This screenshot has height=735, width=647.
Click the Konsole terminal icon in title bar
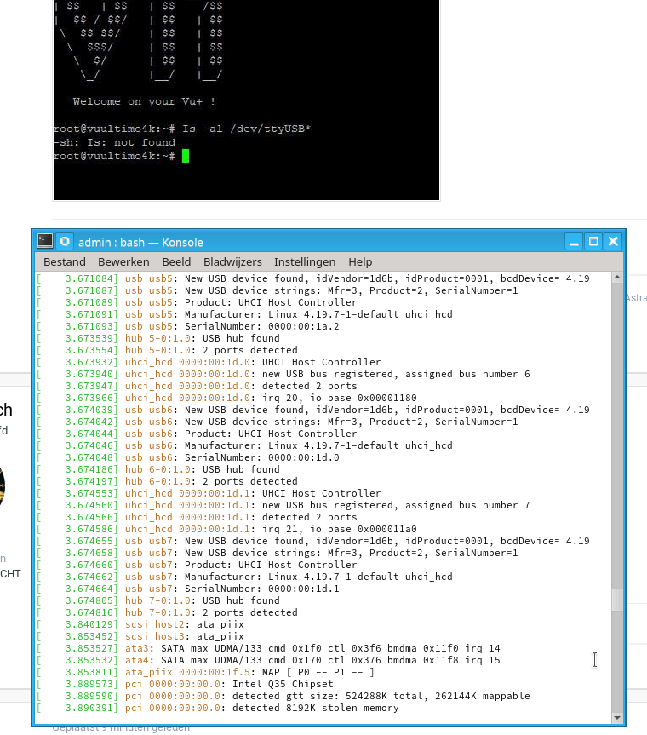pyautogui.click(x=45, y=241)
